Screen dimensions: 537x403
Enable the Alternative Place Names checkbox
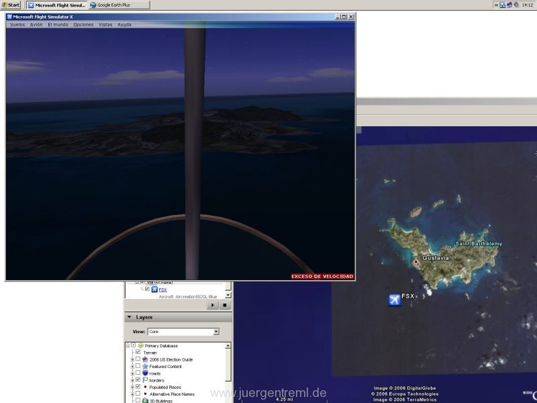point(138,393)
